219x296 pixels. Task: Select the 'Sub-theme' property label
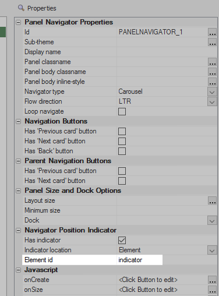(39, 42)
